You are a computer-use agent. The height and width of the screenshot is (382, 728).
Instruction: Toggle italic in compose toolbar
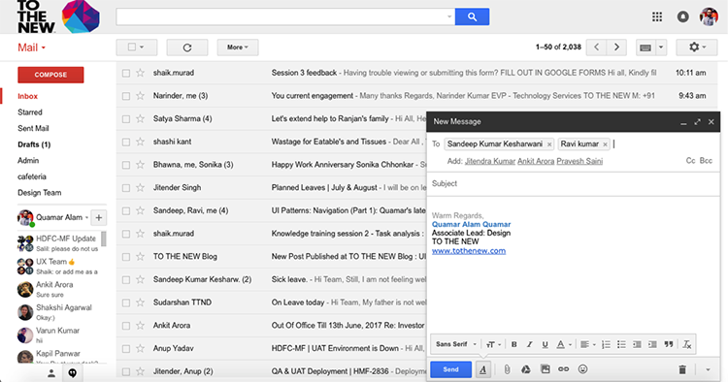click(x=529, y=344)
